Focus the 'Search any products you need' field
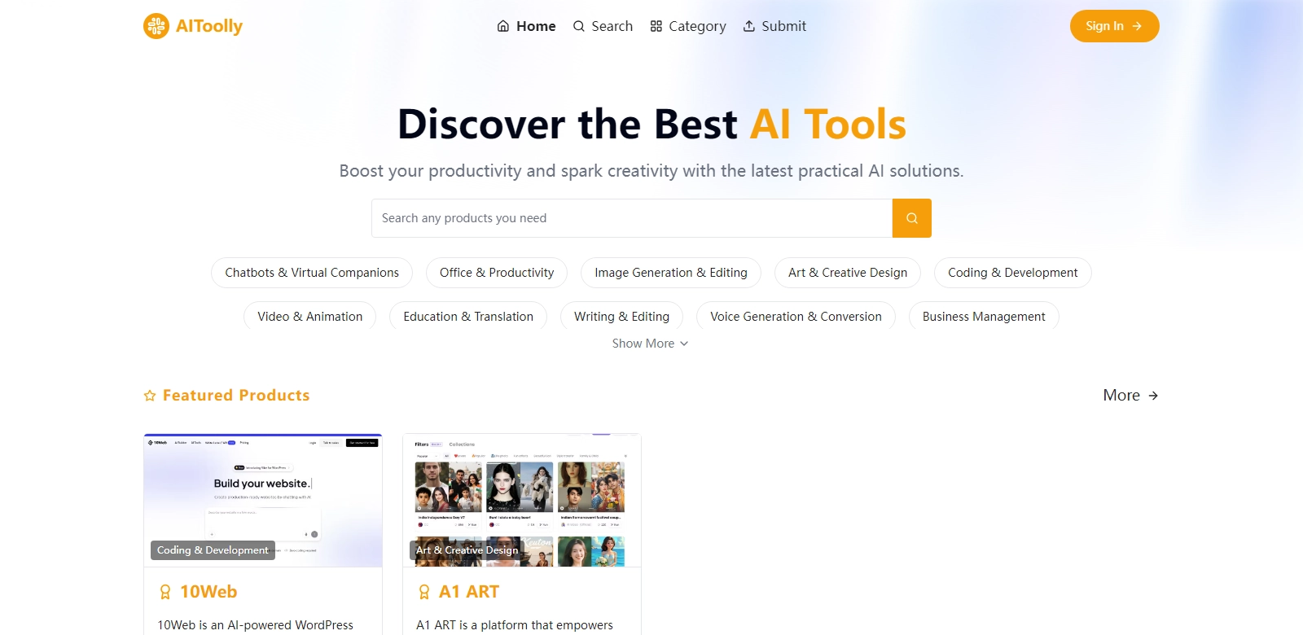Viewport: 1303px width, 635px height. coord(632,218)
